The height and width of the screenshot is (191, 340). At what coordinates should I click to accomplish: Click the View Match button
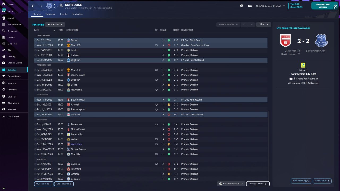[322, 181]
